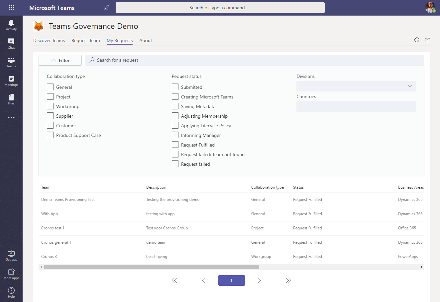Select the My Requests tab
440x302 pixels.
(x=120, y=40)
